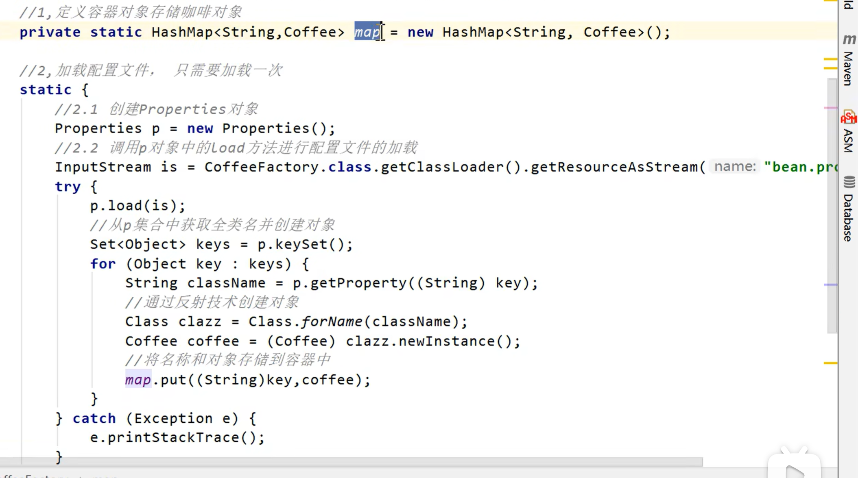Click the getResourceAsStream method name
Viewport: 858px width, 478px height.
coord(614,167)
